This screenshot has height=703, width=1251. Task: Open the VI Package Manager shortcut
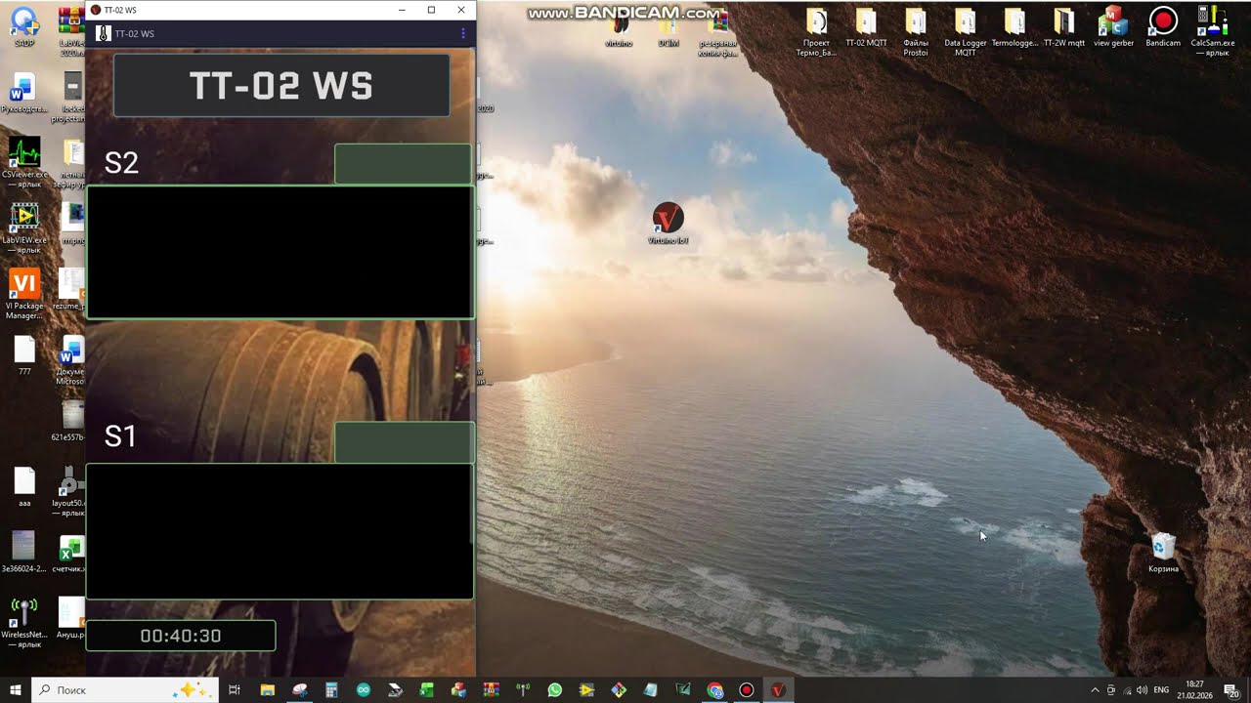click(24, 294)
